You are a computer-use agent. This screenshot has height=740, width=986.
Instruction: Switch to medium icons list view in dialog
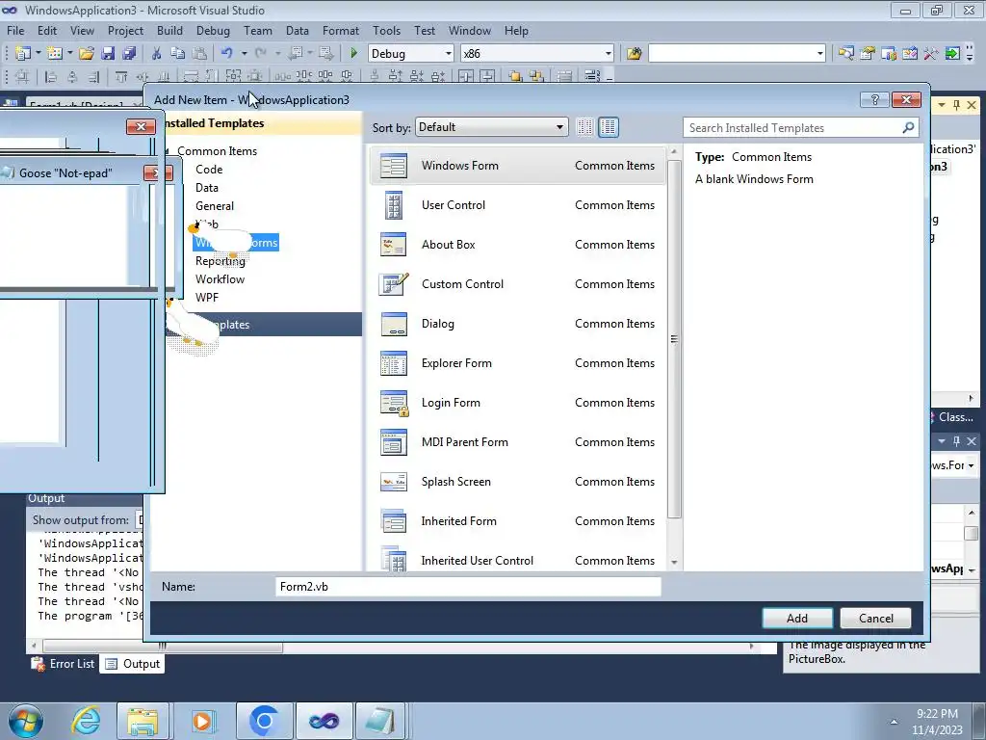point(609,127)
